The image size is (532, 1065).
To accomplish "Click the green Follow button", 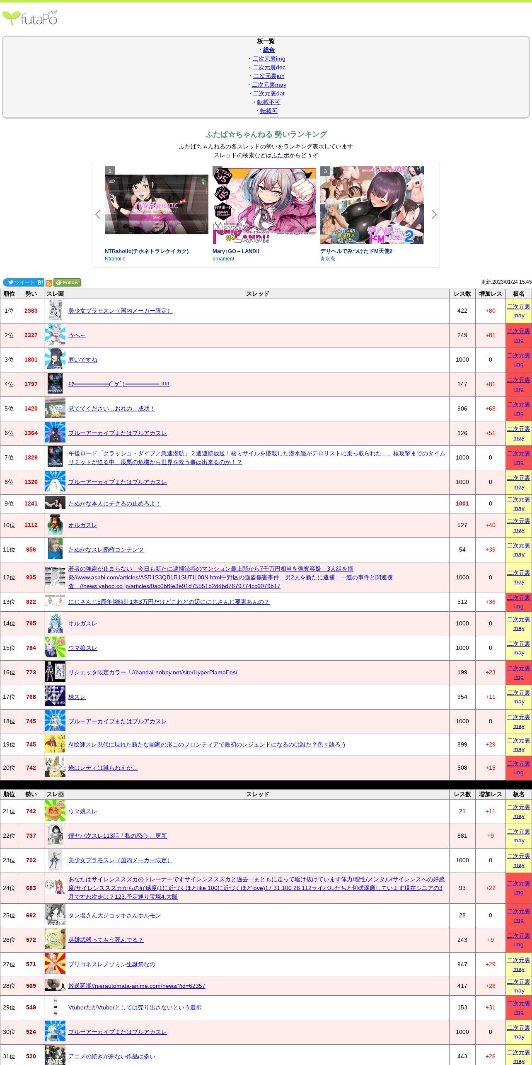I will pyautogui.click(x=67, y=282).
